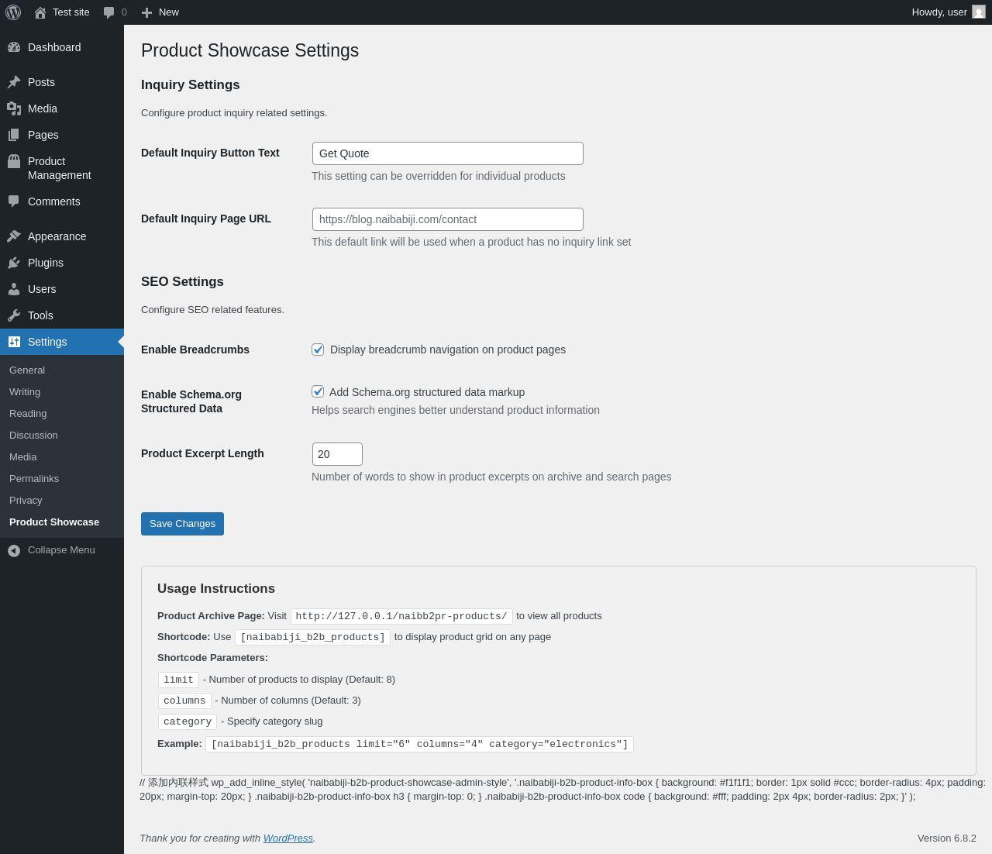Open Permalinks settings submenu item
Image resolution: width=992 pixels, height=854 pixels.
tap(34, 479)
